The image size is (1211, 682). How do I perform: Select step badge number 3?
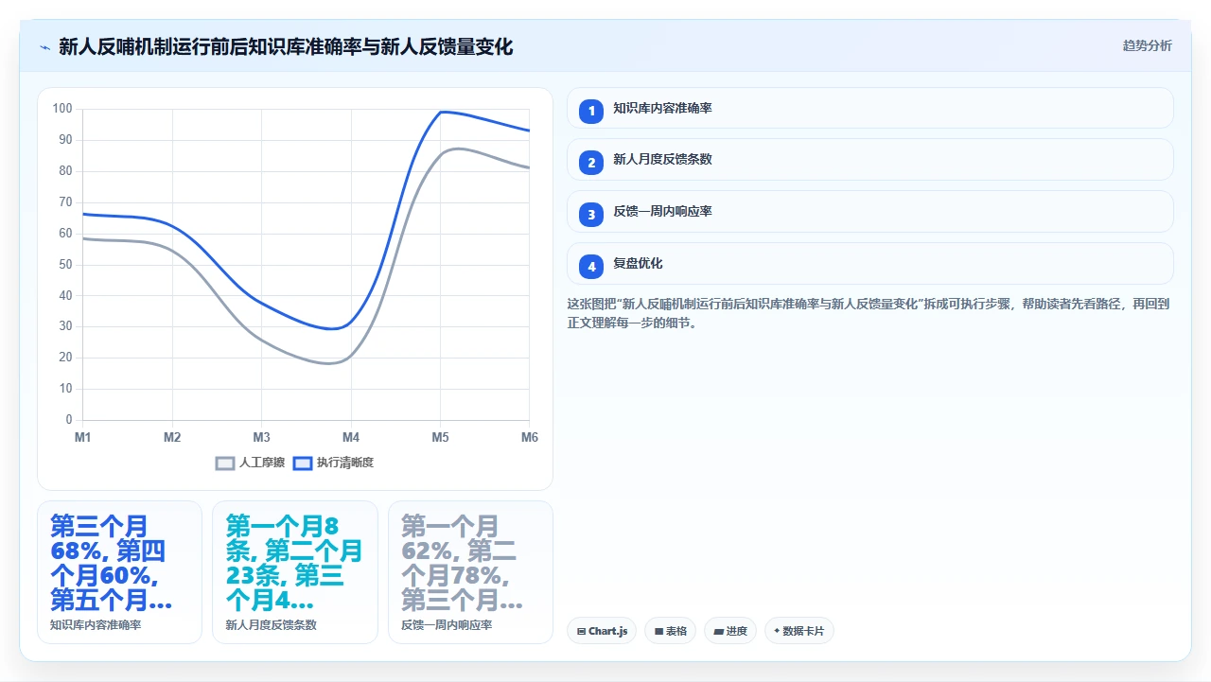pyautogui.click(x=591, y=215)
